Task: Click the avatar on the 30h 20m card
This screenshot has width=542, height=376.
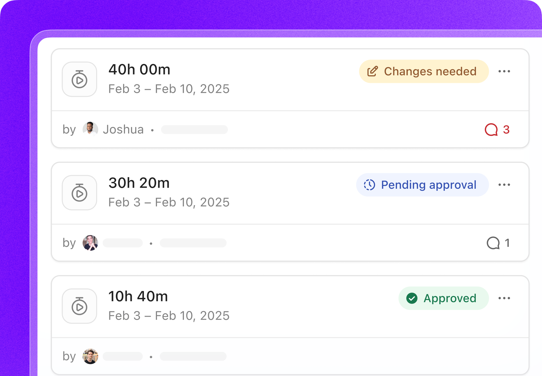Action: click(x=90, y=243)
